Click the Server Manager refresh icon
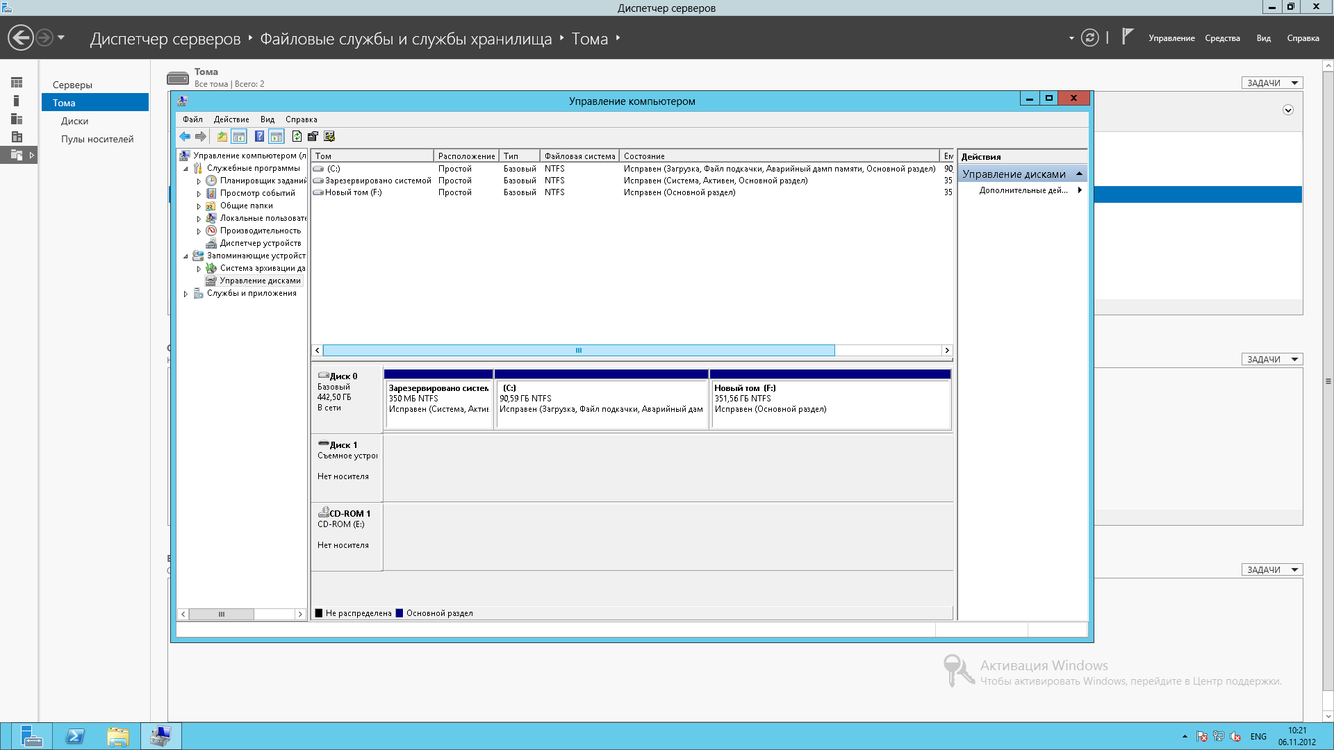The width and height of the screenshot is (1334, 750). point(1090,37)
